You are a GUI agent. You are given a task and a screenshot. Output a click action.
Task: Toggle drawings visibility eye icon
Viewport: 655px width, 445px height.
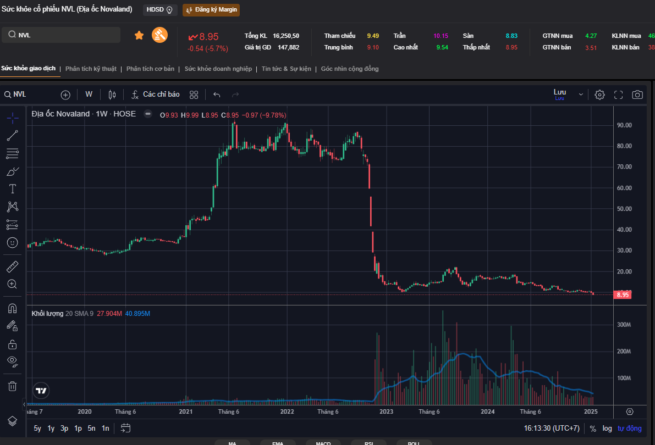coord(12,361)
